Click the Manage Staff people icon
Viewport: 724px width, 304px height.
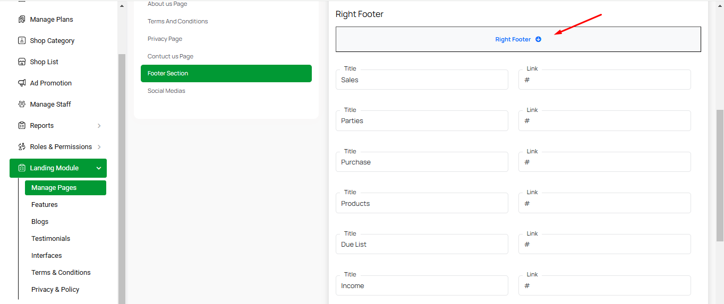pos(22,105)
